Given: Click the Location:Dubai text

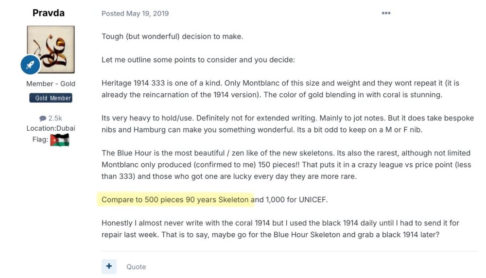Looking at the screenshot, I should point(51,128).
